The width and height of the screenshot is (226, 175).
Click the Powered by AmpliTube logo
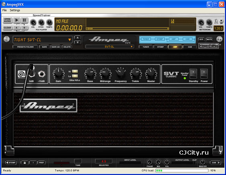(209, 46)
